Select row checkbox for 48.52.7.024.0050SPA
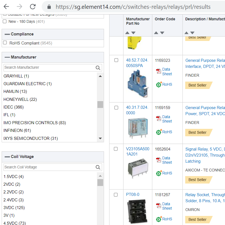This screenshot has width=225, height=225. pyautogui.click(x=116, y=60)
